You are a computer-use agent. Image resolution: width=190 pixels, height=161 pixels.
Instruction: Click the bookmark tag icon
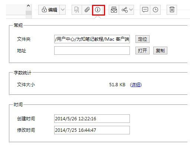click(77, 10)
